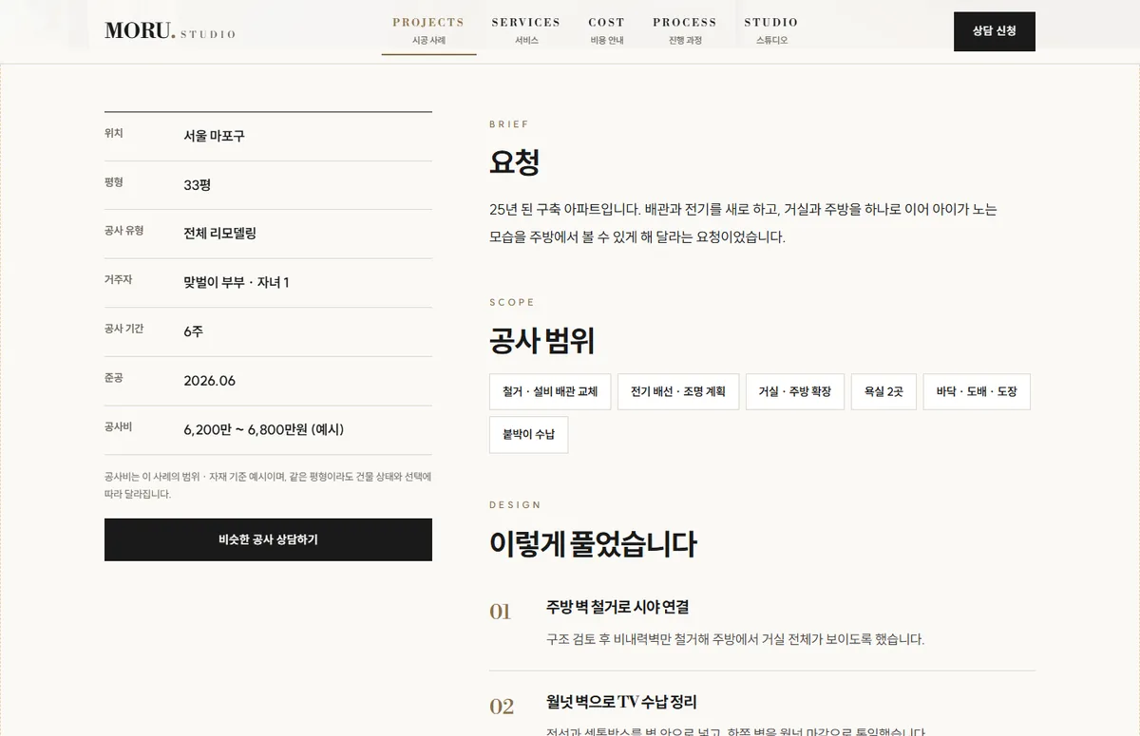Screen dimensions: 1140x736
Task: Click the 거주자 row label
Action: [119, 279]
